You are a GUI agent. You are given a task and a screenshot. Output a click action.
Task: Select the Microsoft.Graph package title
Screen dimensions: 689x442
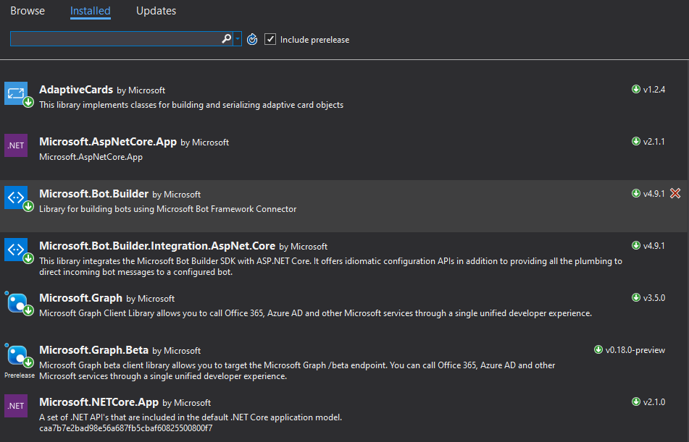pyautogui.click(x=80, y=298)
